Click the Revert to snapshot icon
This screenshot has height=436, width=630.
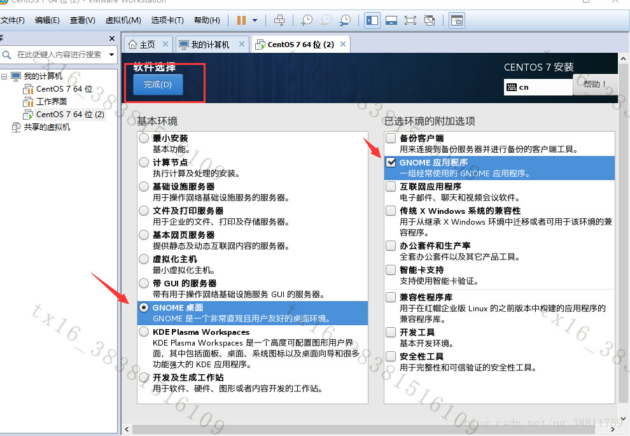point(326,20)
